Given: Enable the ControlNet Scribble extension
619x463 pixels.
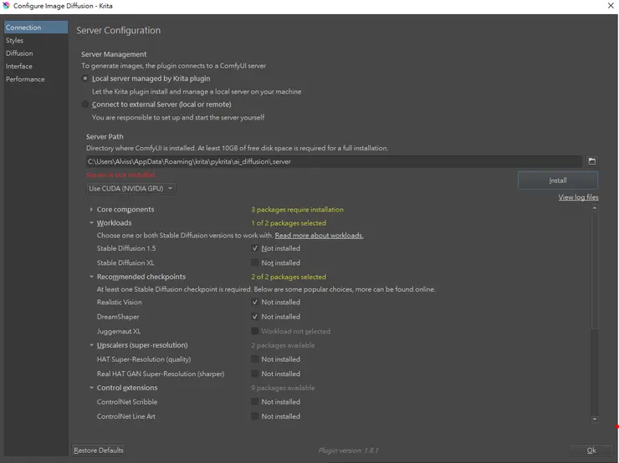Looking at the screenshot, I should (255, 402).
